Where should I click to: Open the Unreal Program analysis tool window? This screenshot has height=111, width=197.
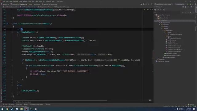[36, 104]
